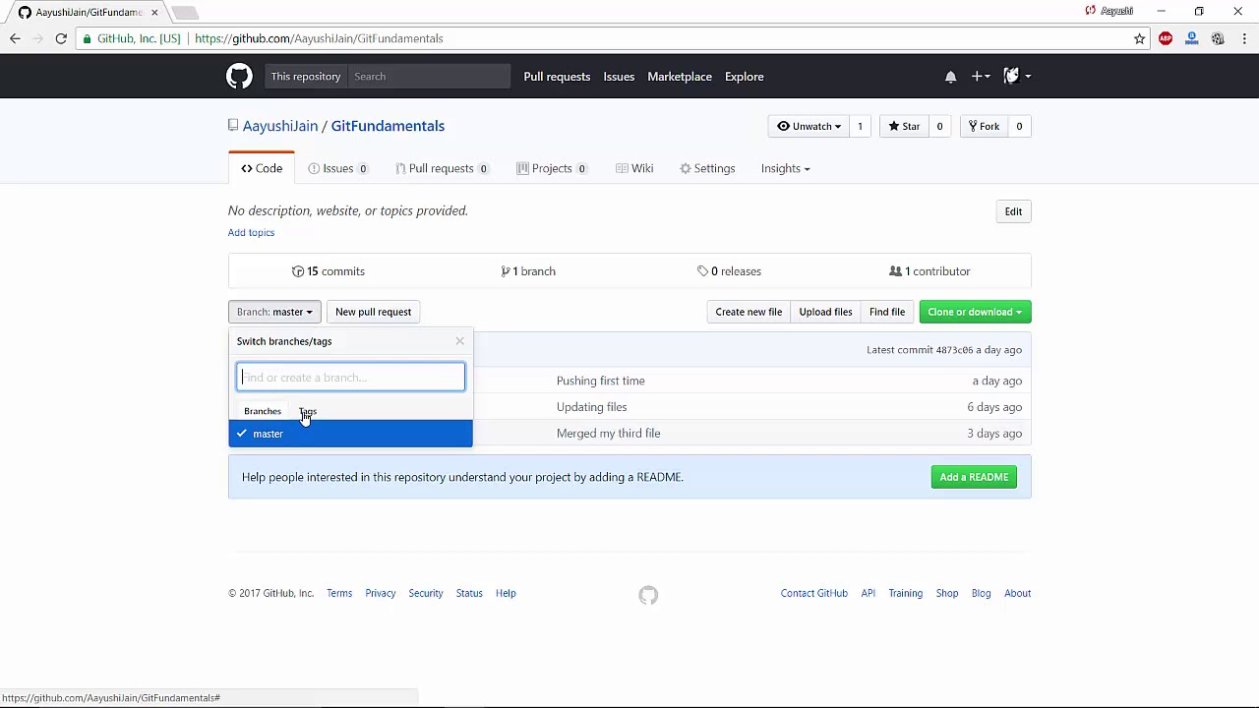The width and height of the screenshot is (1259, 708).
Task: Star the repository
Action: coord(904,126)
